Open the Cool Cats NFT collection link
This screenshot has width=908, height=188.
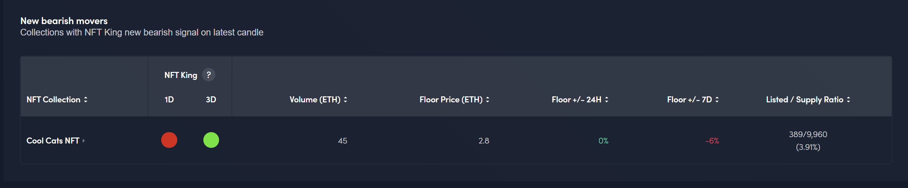[53, 141]
